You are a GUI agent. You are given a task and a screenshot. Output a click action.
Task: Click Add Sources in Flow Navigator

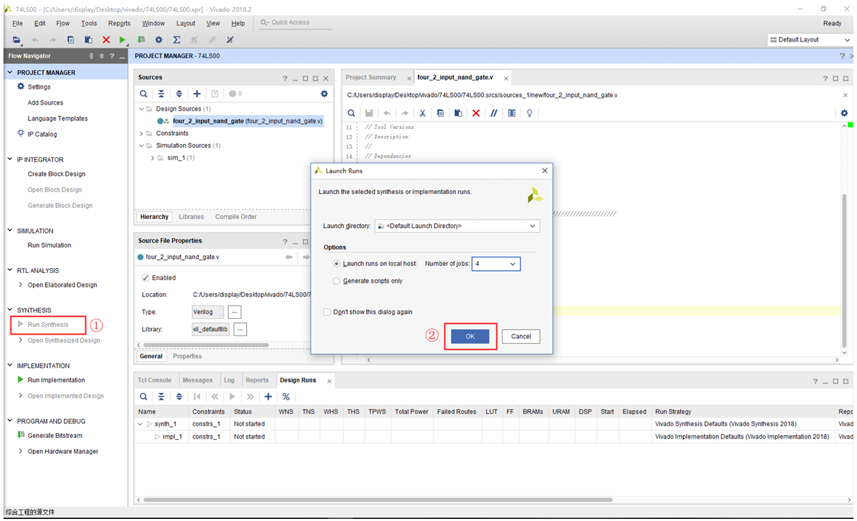(x=45, y=103)
